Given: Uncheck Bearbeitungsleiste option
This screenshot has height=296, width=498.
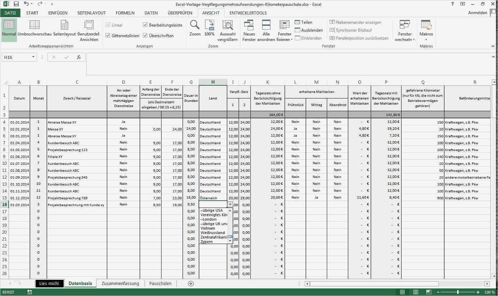Looking at the screenshot, I should click(x=145, y=25).
